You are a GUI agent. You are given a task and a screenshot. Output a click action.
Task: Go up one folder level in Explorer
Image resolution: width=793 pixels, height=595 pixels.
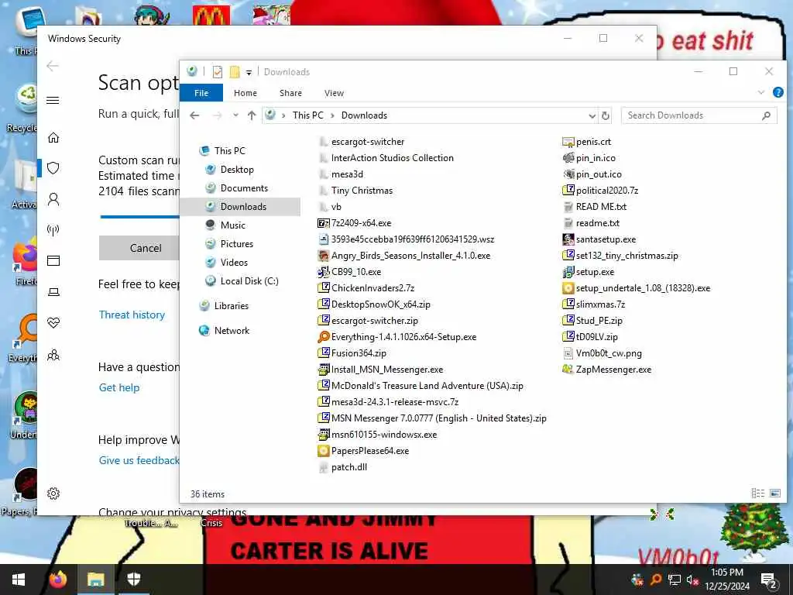coord(252,115)
